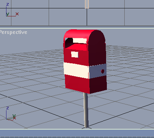Click the time slider bar below Perspective viewport

[77, 133]
